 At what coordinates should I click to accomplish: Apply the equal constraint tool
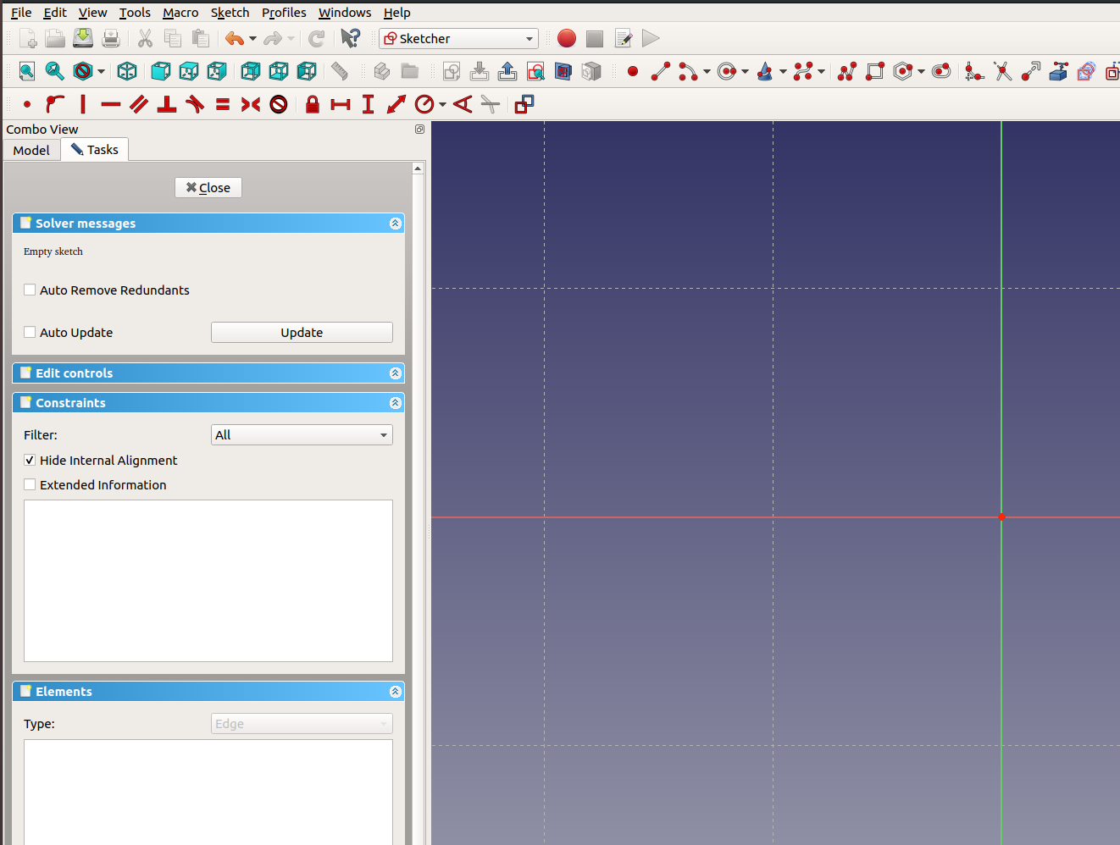click(223, 104)
